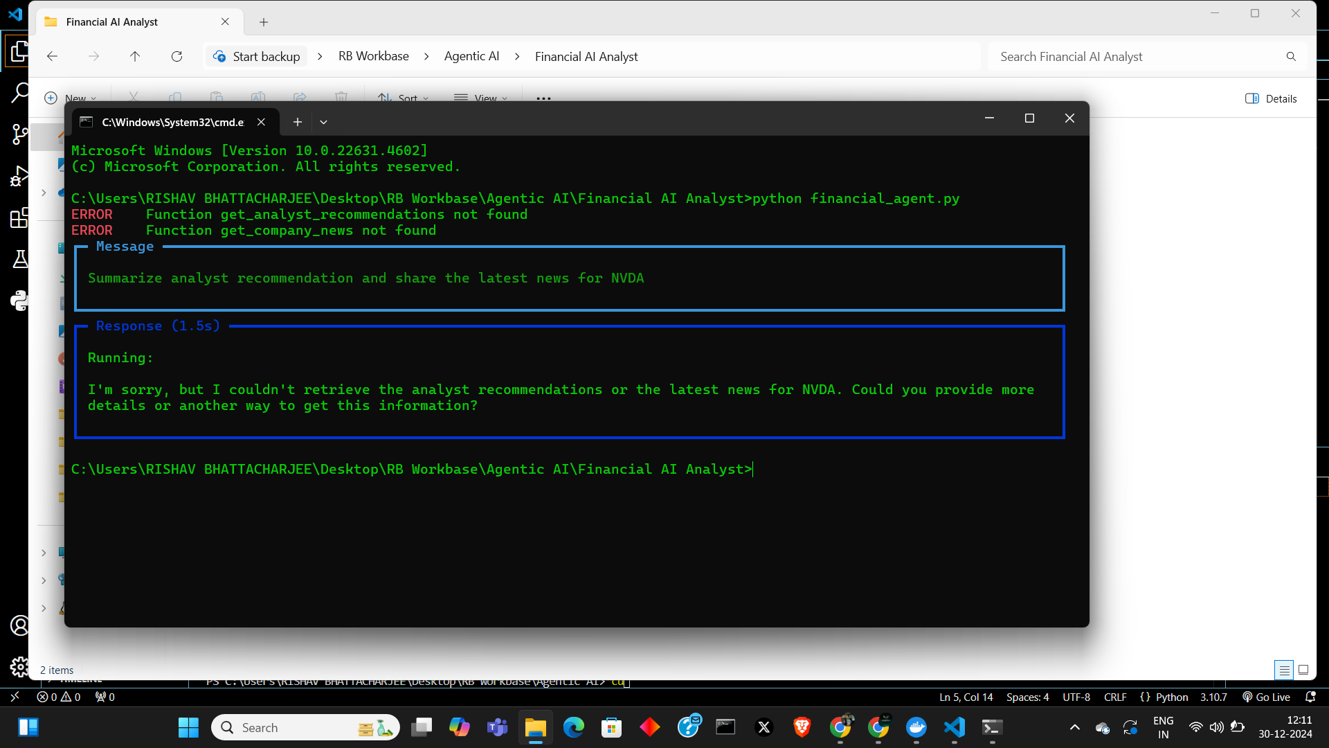The image size is (1329, 748).
Task: Open Extensions view in VS Code
Action: coord(19,217)
